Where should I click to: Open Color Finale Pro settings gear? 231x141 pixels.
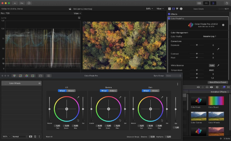223,25
